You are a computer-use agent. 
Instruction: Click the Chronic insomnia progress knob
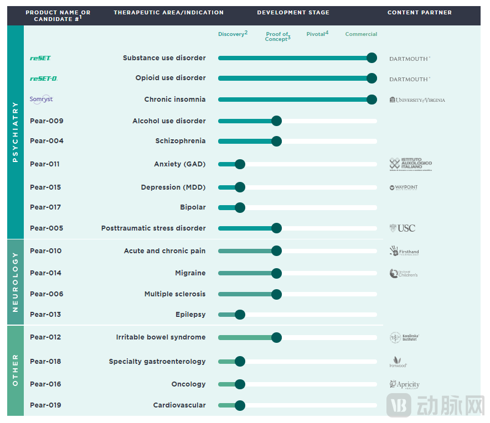coord(372,100)
